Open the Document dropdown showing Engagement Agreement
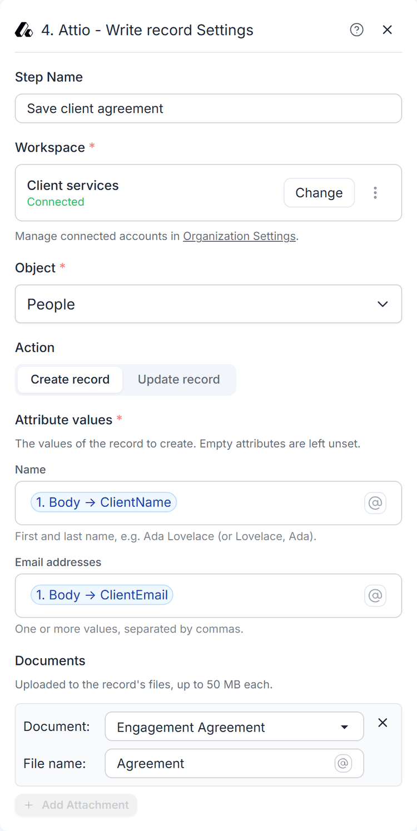The width and height of the screenshot is (417, 831). 234,727
